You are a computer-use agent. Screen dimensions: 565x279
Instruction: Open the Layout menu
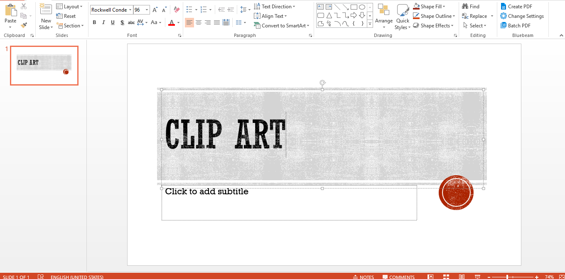pyautogui.click(x=70, y=6)
